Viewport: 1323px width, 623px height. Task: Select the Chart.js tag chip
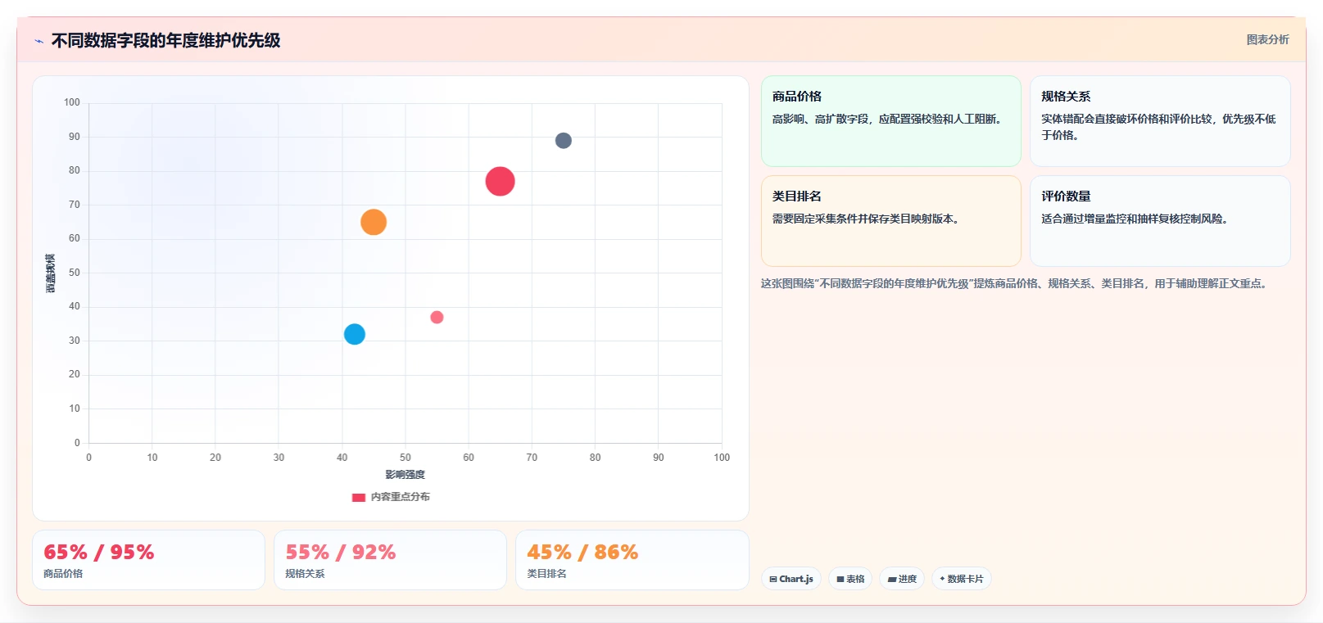tap(791, 579)
